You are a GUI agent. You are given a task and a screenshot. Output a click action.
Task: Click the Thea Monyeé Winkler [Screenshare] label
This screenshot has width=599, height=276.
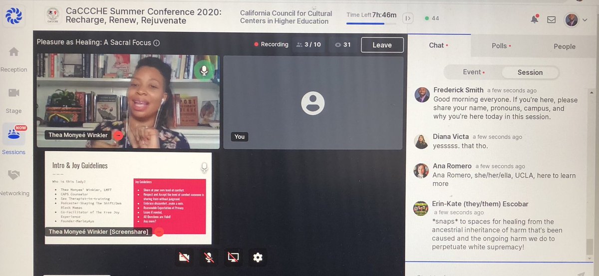98,232
